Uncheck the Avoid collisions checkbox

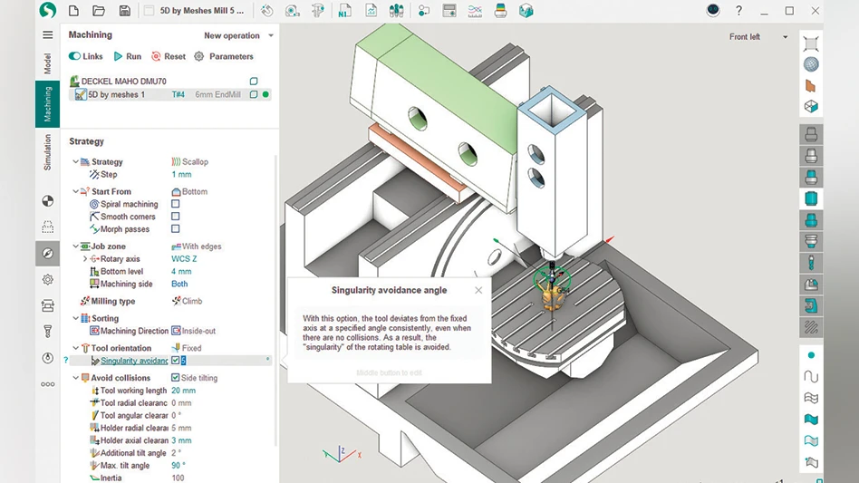click(176, 378)
